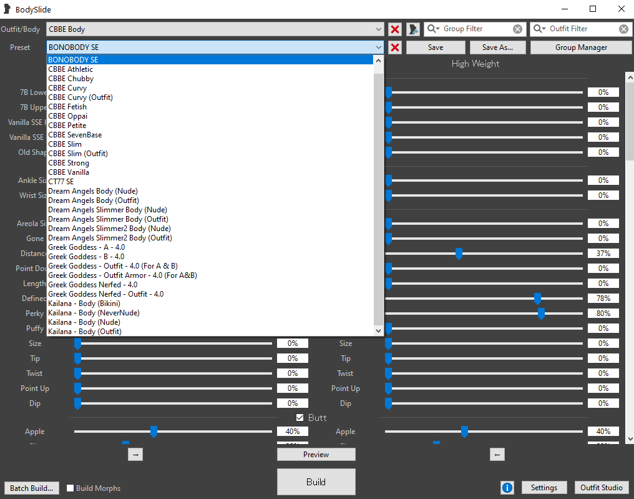The width and height of the screenshot is (634, 499).
Task: Choose CBBE Slim (Outfit) preset
Action: coord(210,154)
